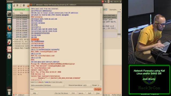Open the wrench and gear settings dock icon

(x=9, y=42)
